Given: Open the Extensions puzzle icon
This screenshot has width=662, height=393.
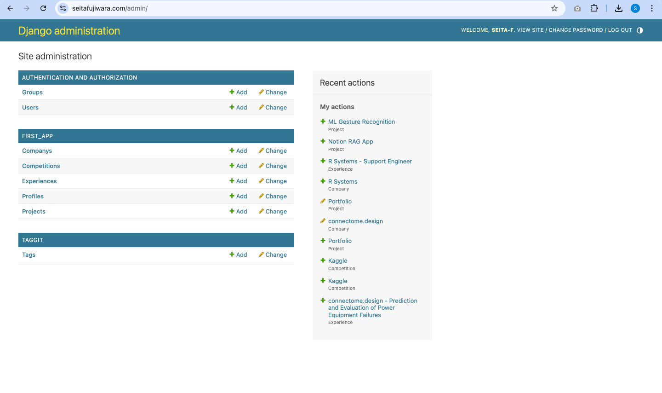Looking at the screenshot, I should (594, 8).
